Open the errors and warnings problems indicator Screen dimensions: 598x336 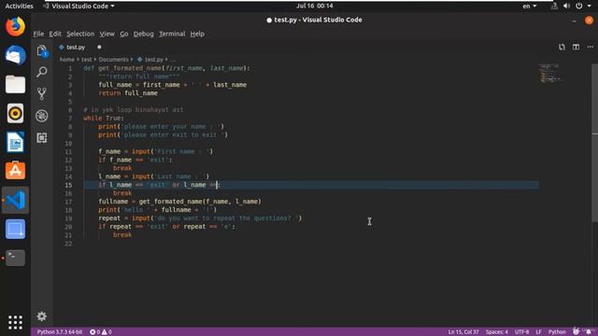101,332
